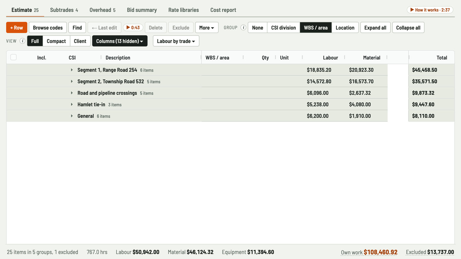Click crossings total $9,873.32

click(x=423, y=93)
